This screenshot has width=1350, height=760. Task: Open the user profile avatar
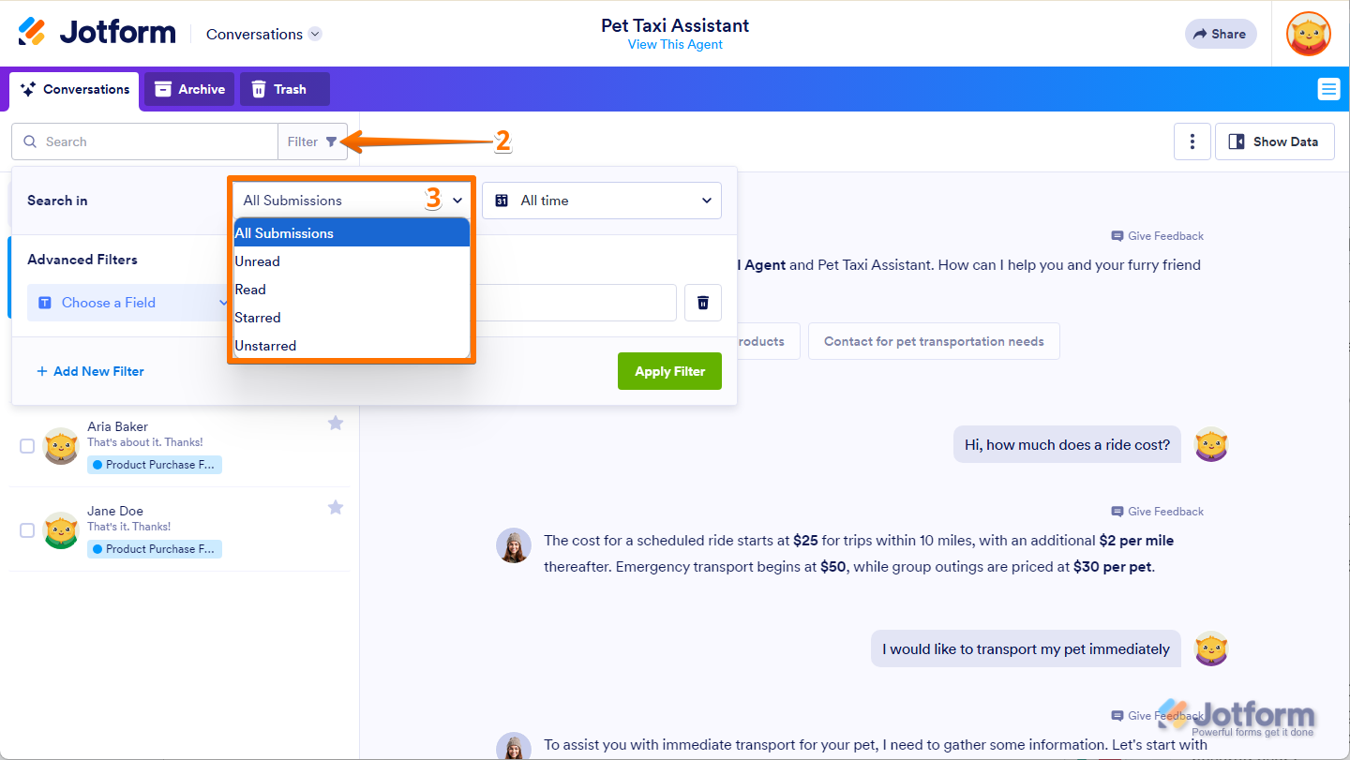pyautogui.click(x=1308, y=34)
